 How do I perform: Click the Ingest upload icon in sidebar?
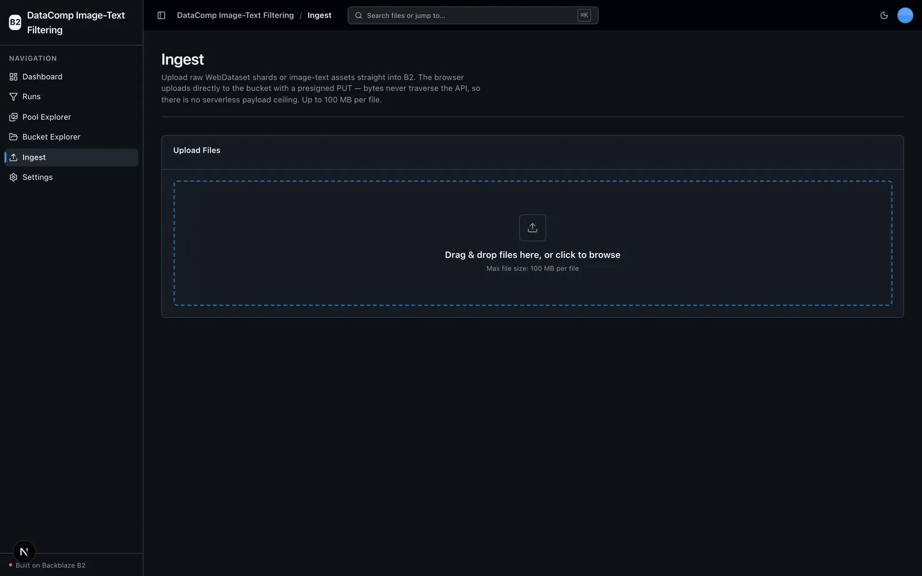tap(13, 157)
